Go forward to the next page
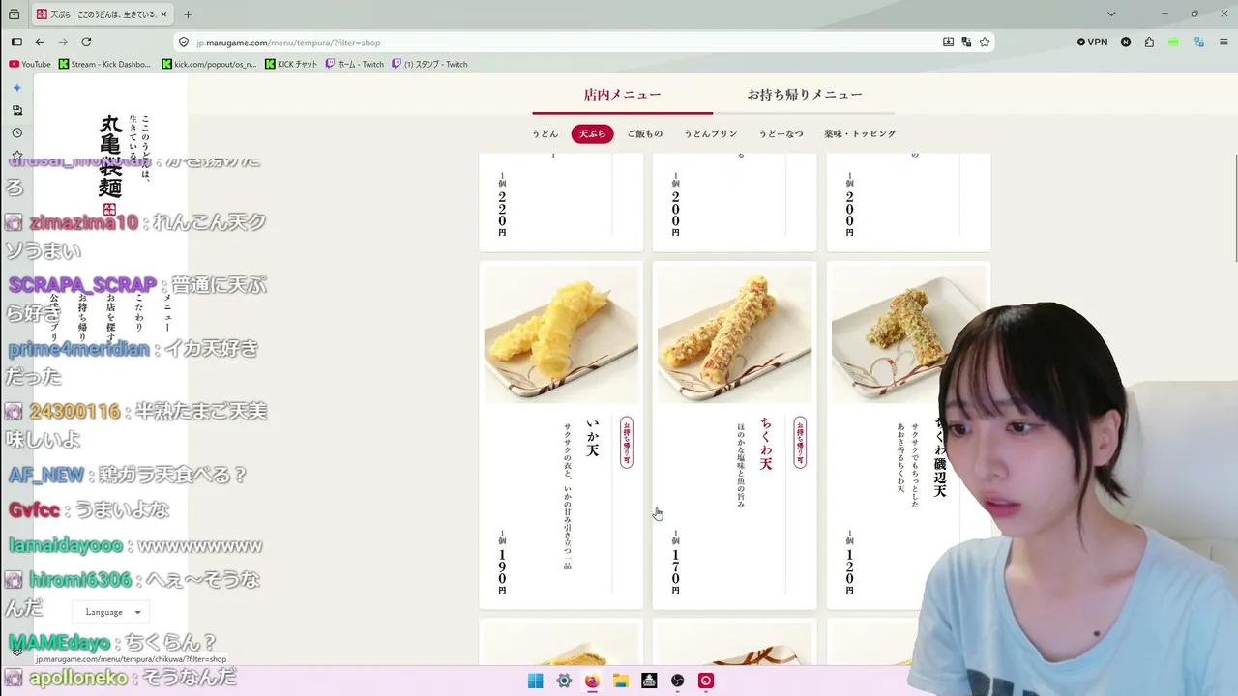This screenshot has width=1238, height=696. tap(63, 43)
